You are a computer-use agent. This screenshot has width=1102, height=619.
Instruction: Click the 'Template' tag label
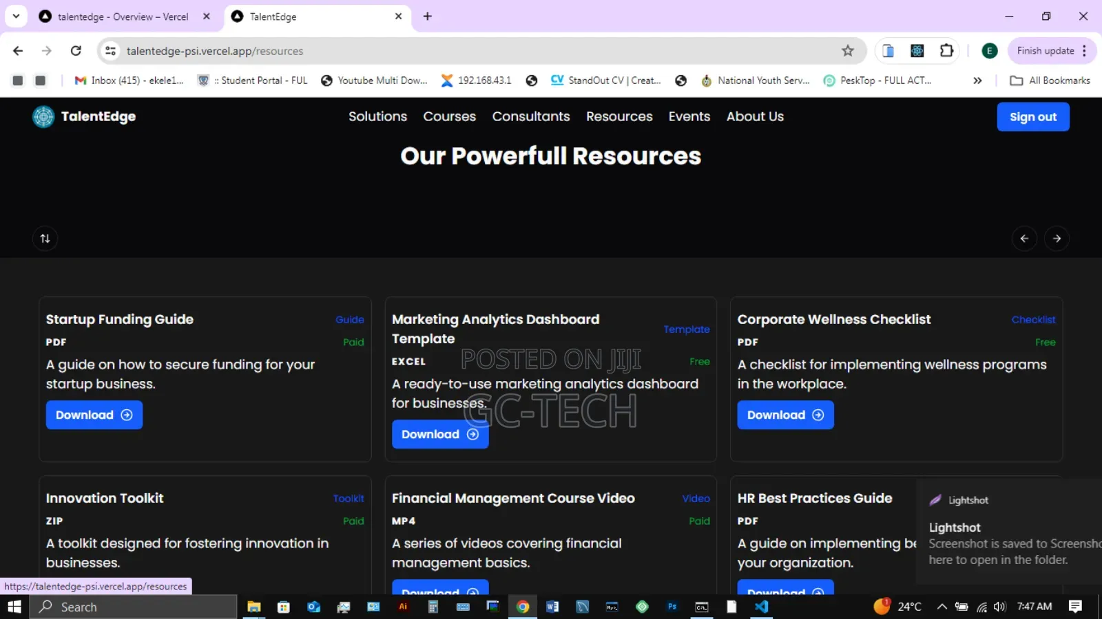[x=687, y=329]
